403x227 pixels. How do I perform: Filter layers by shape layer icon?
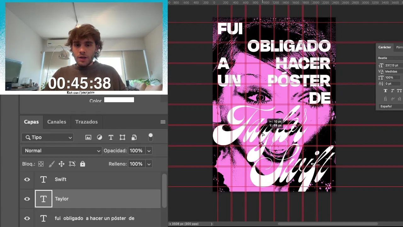click(122, 137)
